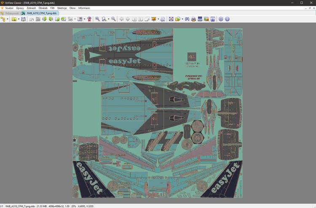Zoom in with the plus magnifier icon
316x208 pixels.
(98, 19)
